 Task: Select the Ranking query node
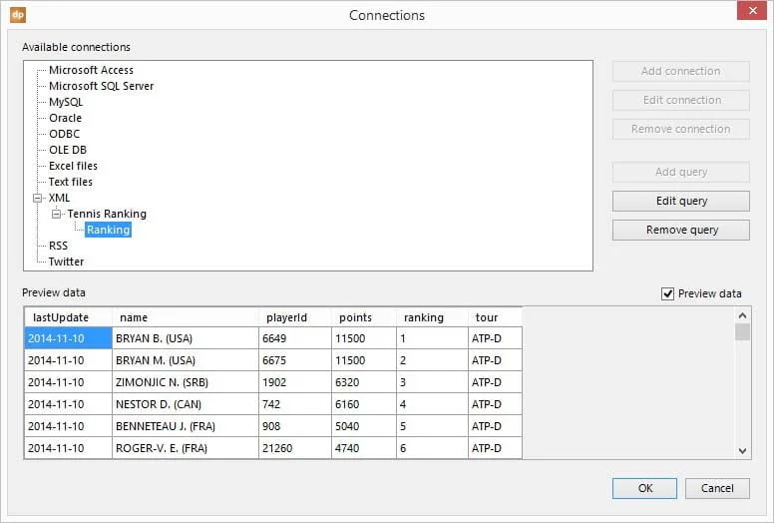coord(108,230)
